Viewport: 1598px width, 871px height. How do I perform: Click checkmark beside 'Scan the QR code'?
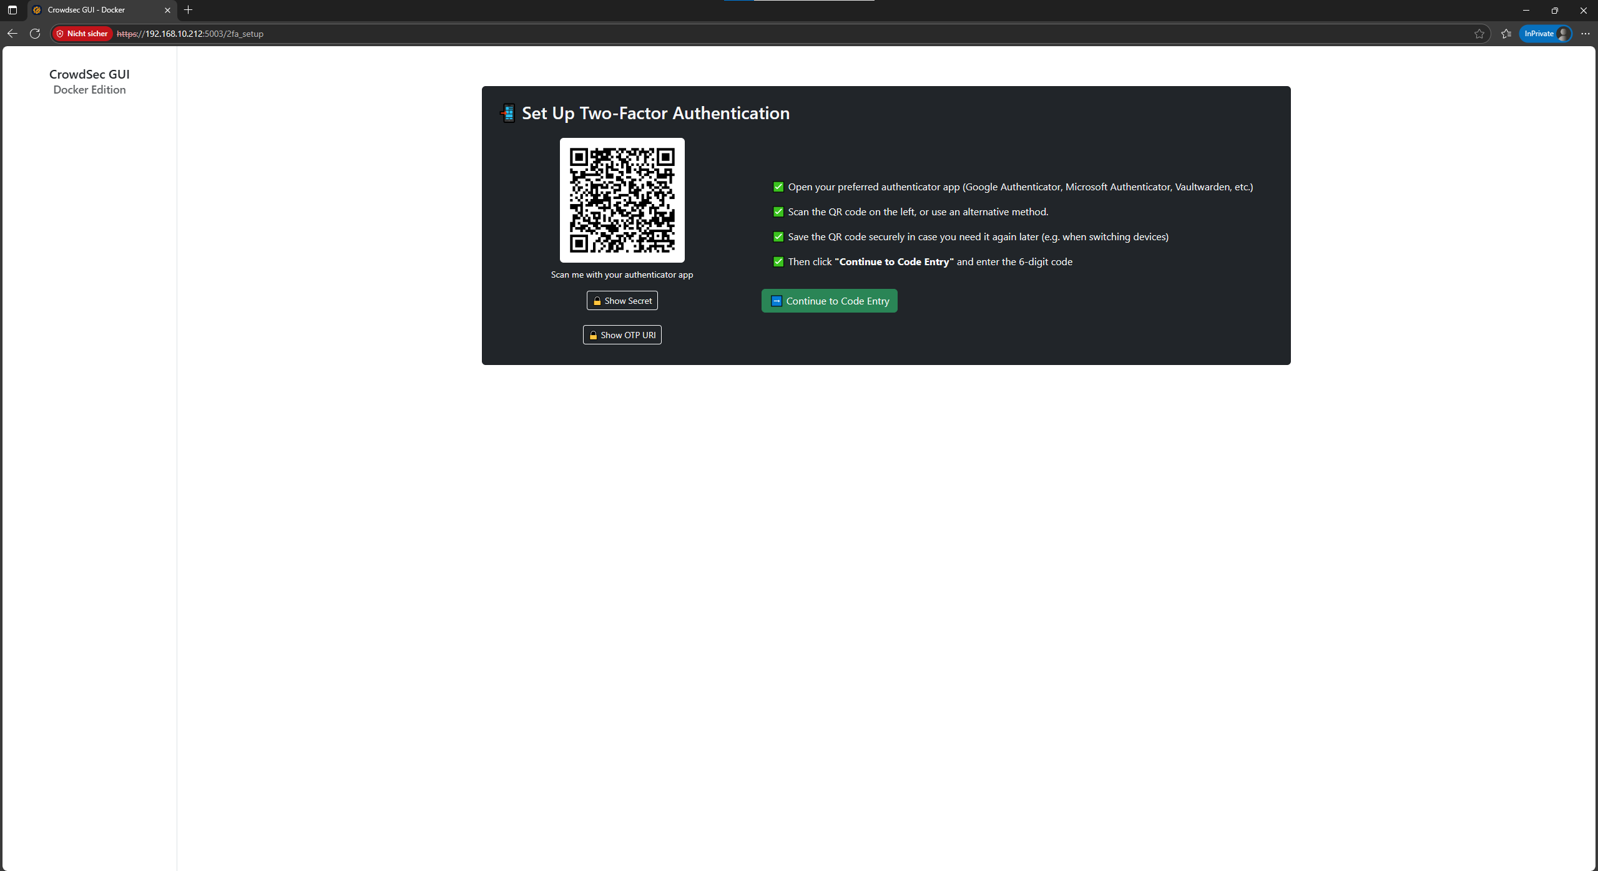778,212
